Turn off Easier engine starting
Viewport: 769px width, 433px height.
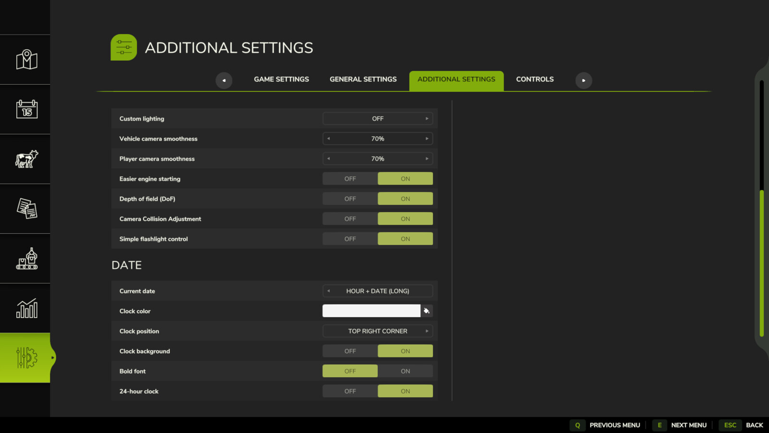point(350,178)
